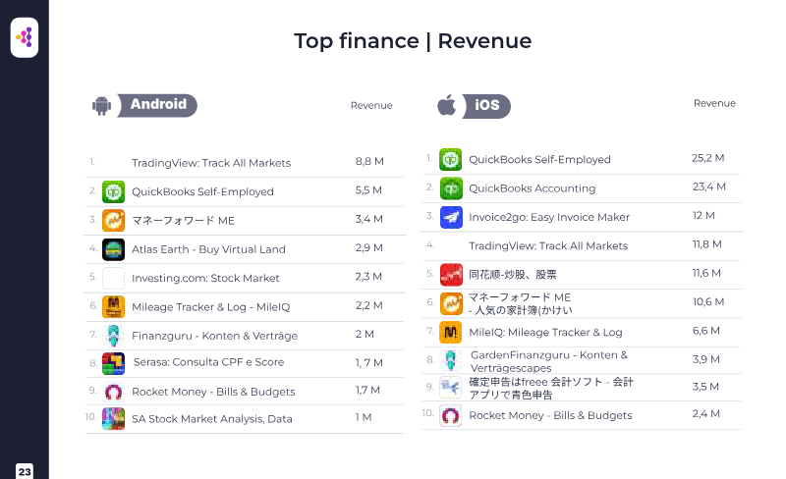Click the Android robot icon
The height and width of the screenshot is (479, 786).
(100, 106)
